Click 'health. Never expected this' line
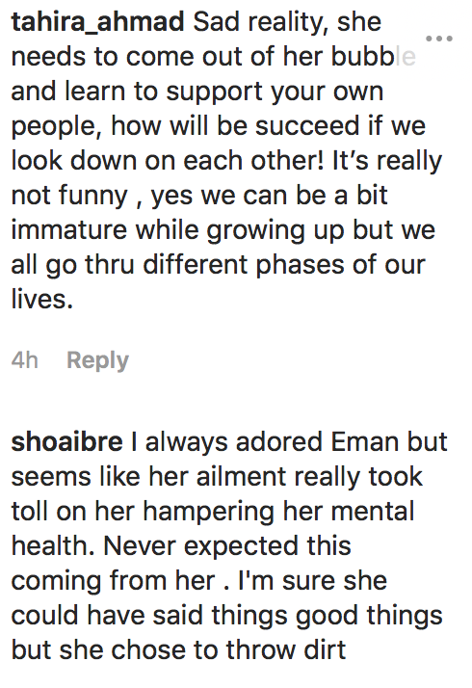This screenshot has width=472, height=688. [x=181, y=545]
